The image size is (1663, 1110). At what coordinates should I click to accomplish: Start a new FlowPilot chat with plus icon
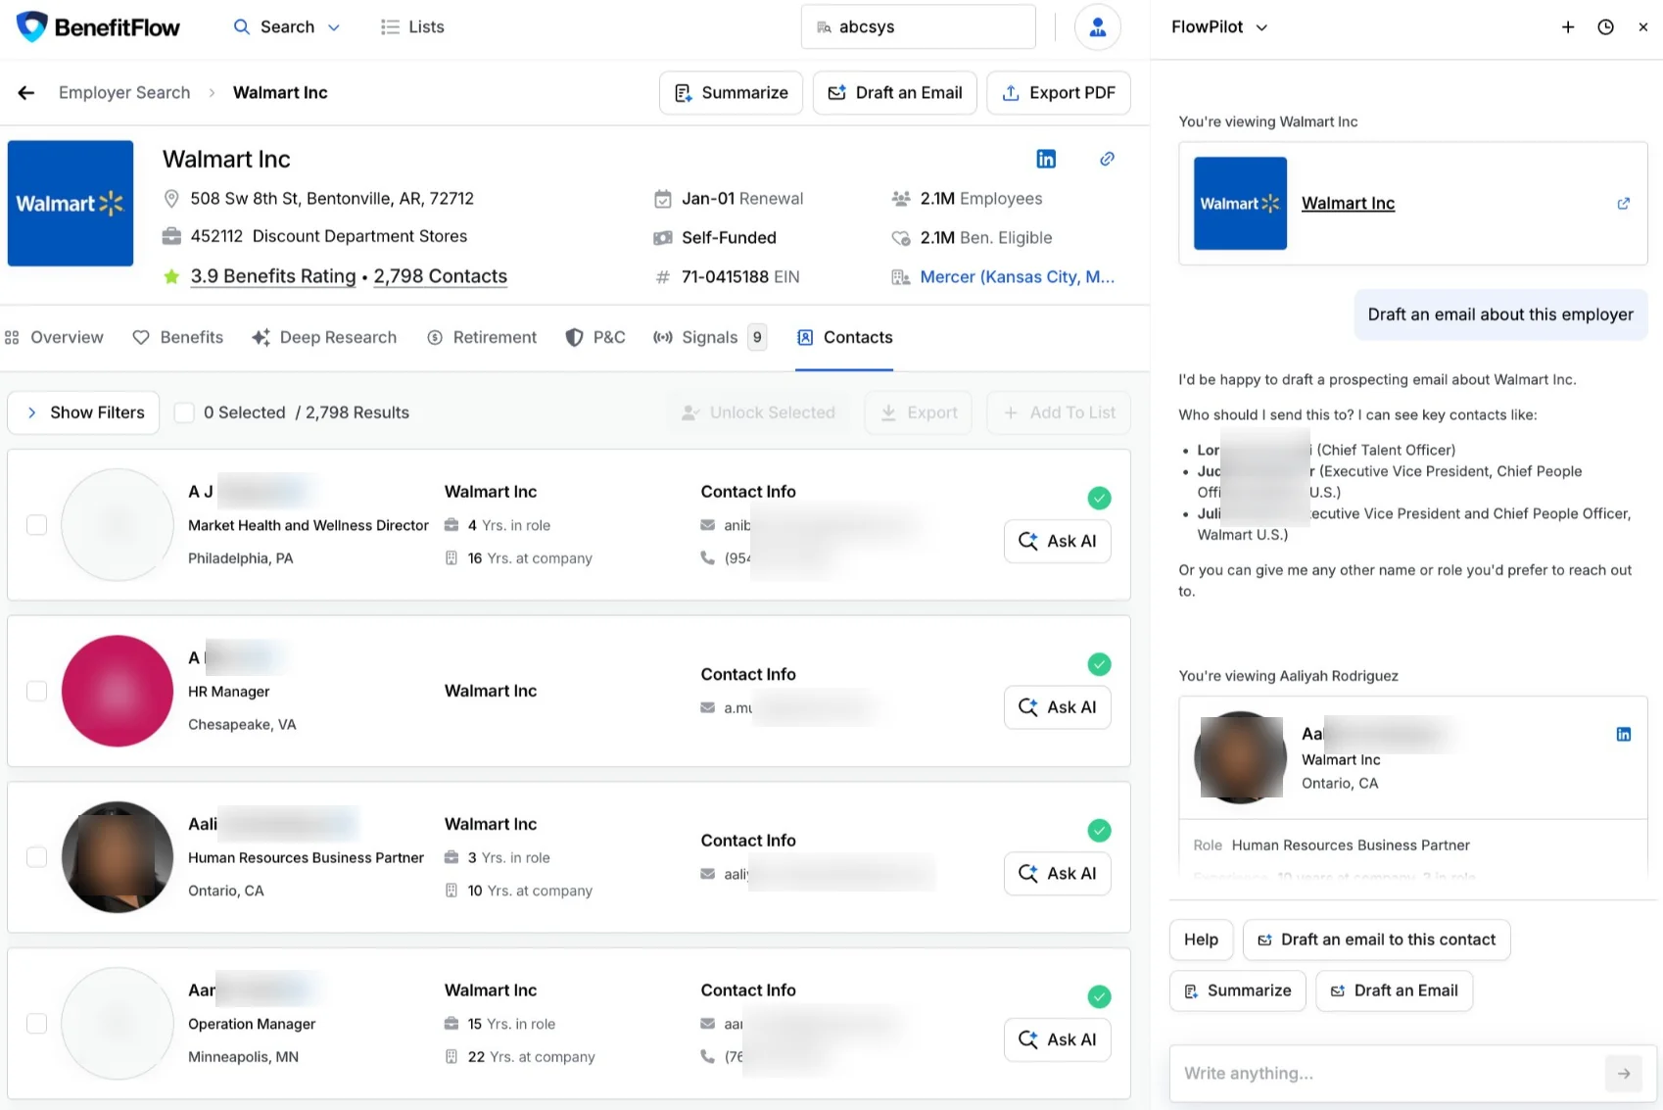click(x=1568, y=26)
